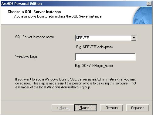
Task: Click the "E.g. DOMAIN\login_name" hint text
Action: pos(94,66)
